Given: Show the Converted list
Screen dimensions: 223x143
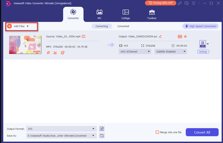Looking at the screenshot, I should click(x=123, y=26).
